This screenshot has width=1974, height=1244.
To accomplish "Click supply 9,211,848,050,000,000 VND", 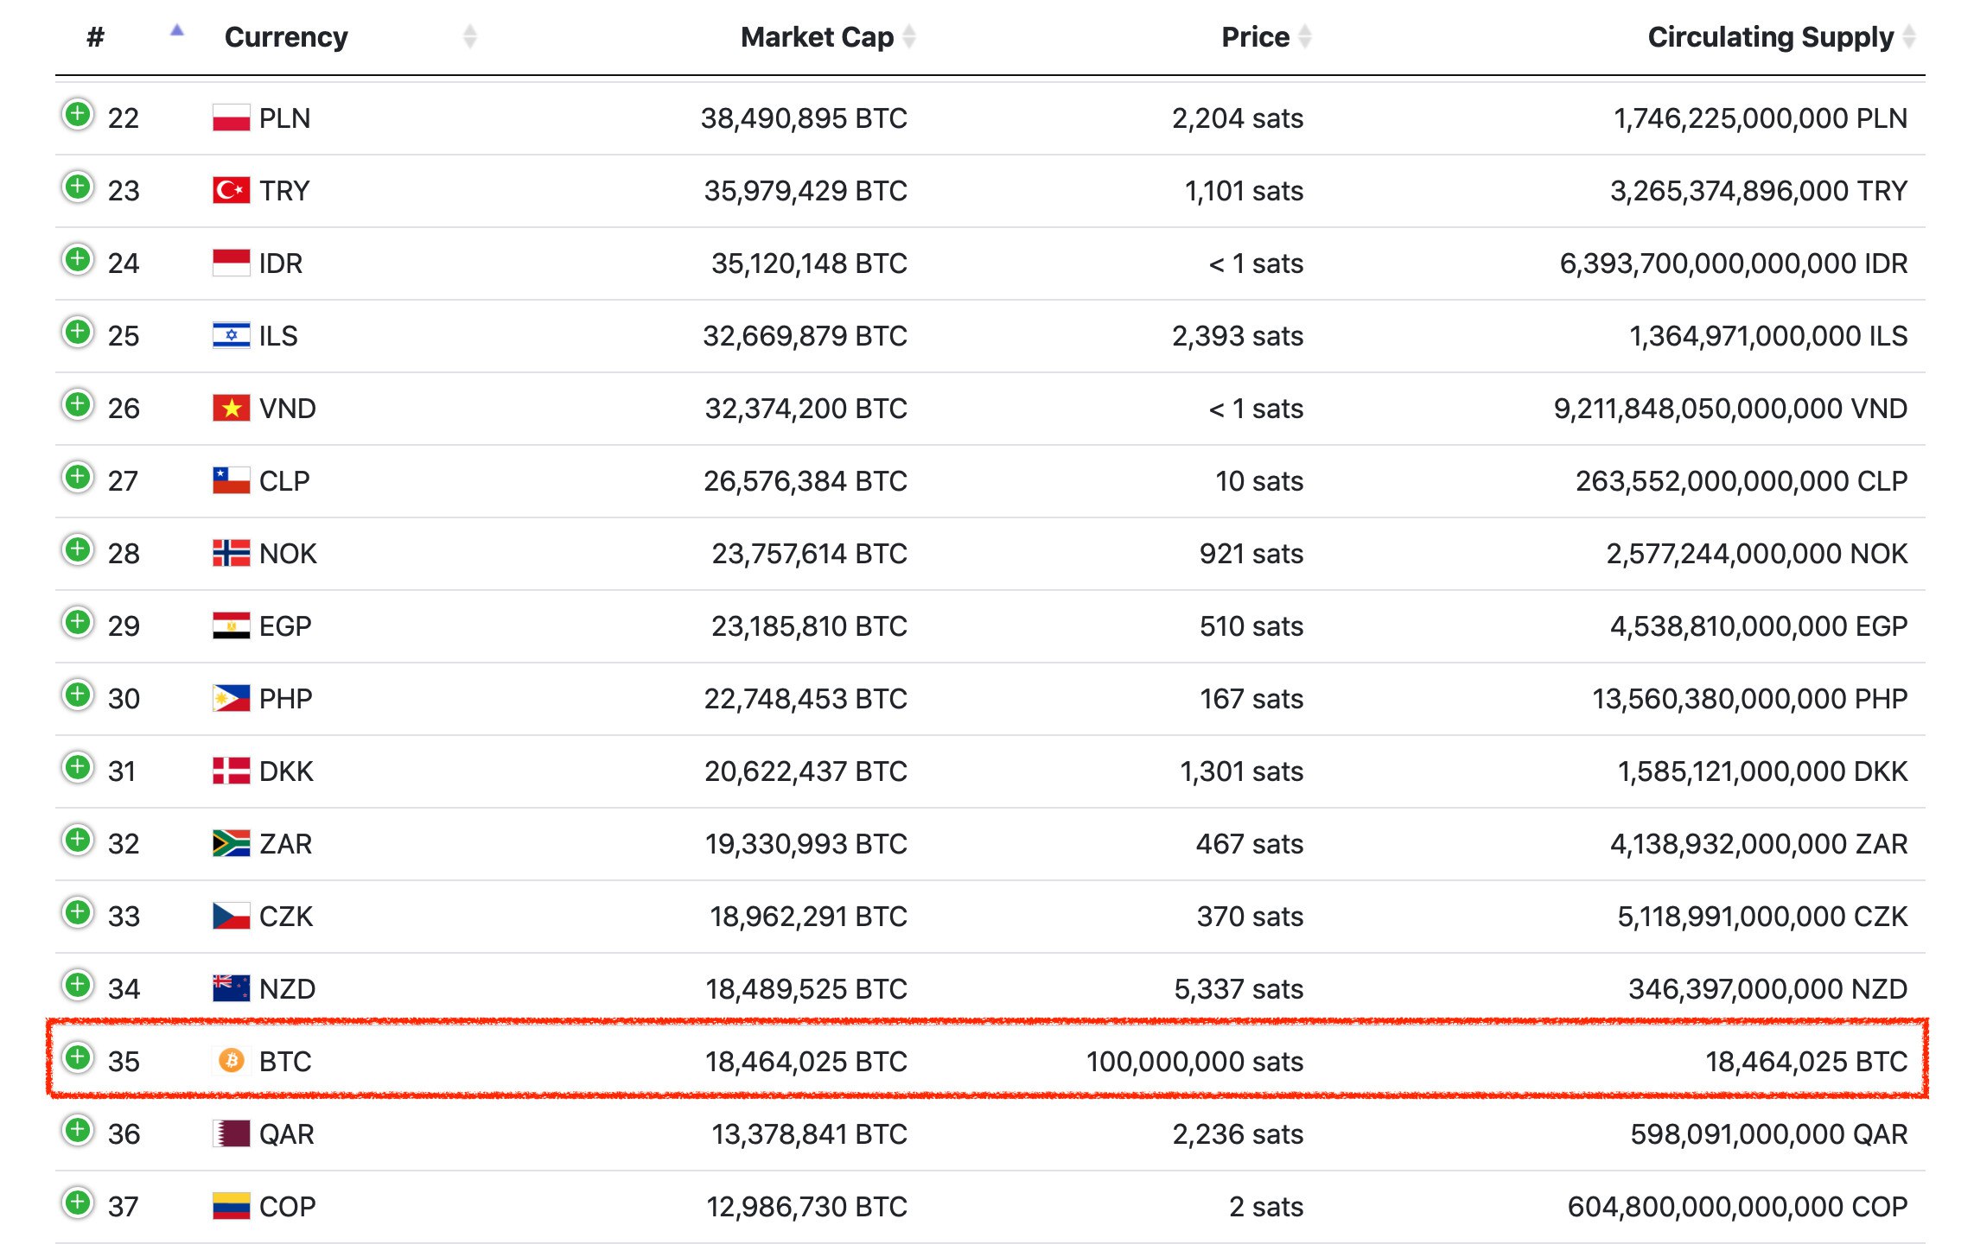I will click(1730, 409).
